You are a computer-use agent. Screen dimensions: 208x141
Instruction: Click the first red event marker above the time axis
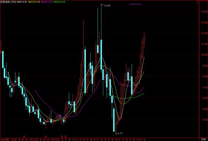(x=24, y=136)
